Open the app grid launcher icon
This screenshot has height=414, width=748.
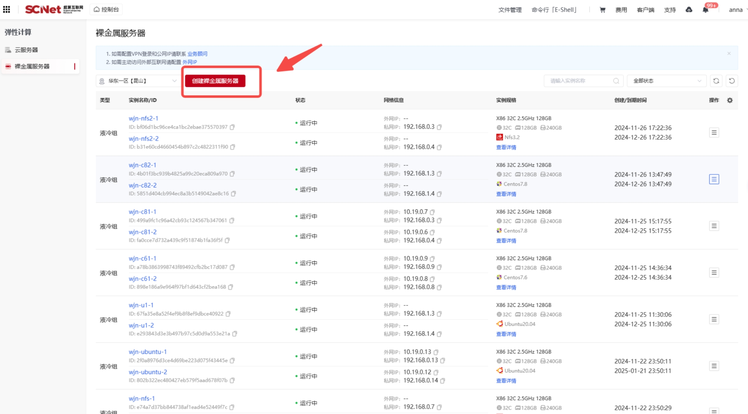pos(7,9)
